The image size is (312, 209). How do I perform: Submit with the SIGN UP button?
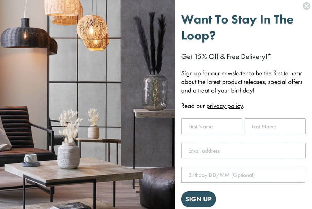(x=198, y=199)
